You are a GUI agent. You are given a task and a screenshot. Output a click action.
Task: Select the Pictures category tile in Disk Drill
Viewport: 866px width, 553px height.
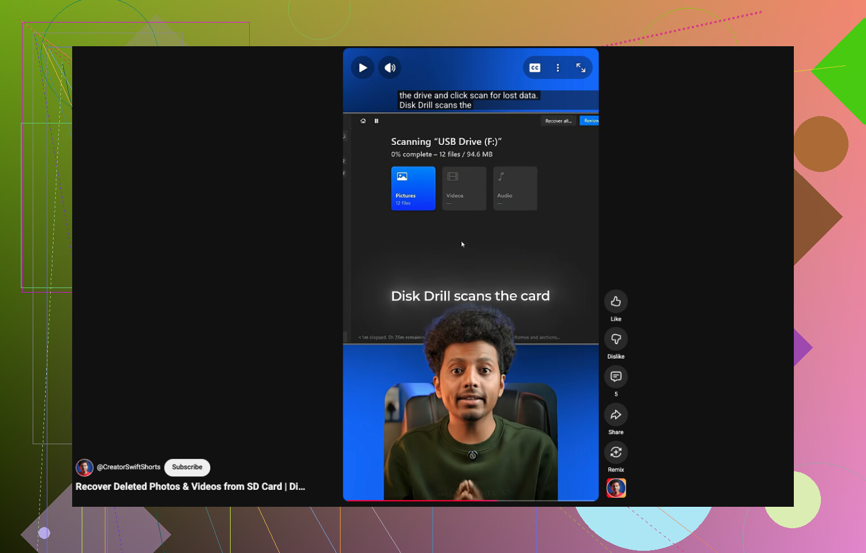tap(413, 188)
